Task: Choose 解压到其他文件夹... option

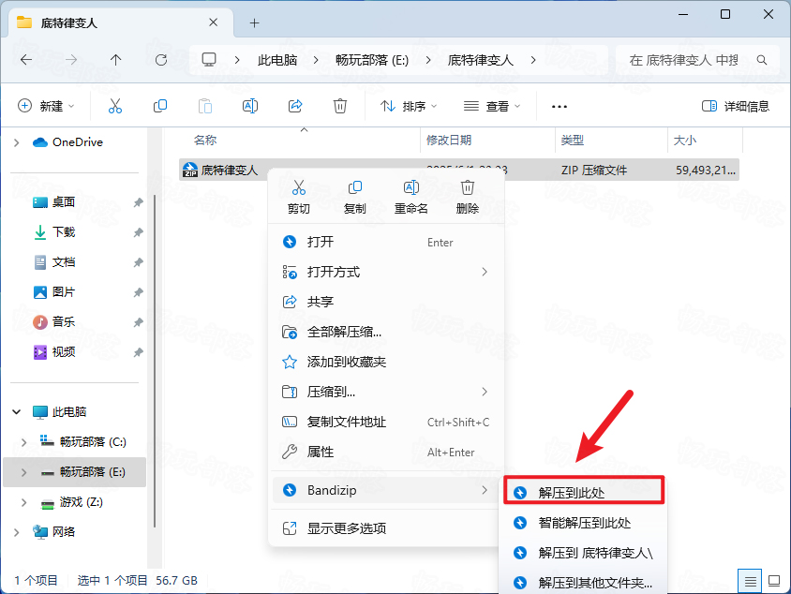Action: (x=584, y=583)
